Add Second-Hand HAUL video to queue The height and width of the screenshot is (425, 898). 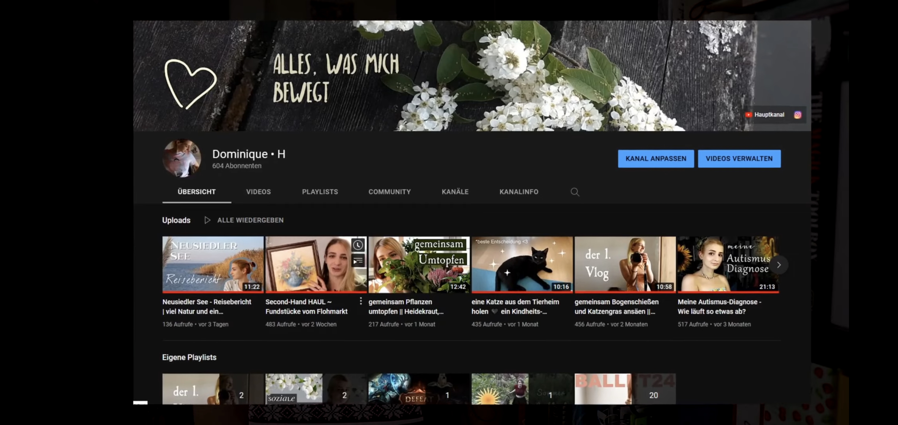[x=358, y=261]
